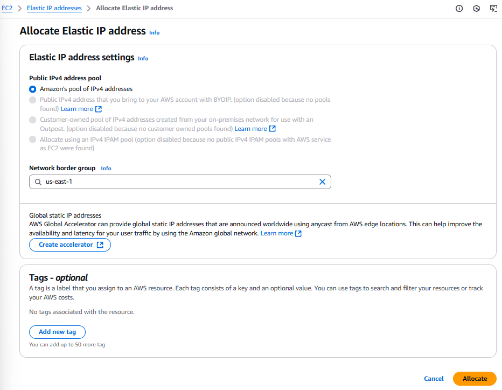502x390 pixels.
Task: Click the info circle icon in top bar
Action: pos(459,9)
